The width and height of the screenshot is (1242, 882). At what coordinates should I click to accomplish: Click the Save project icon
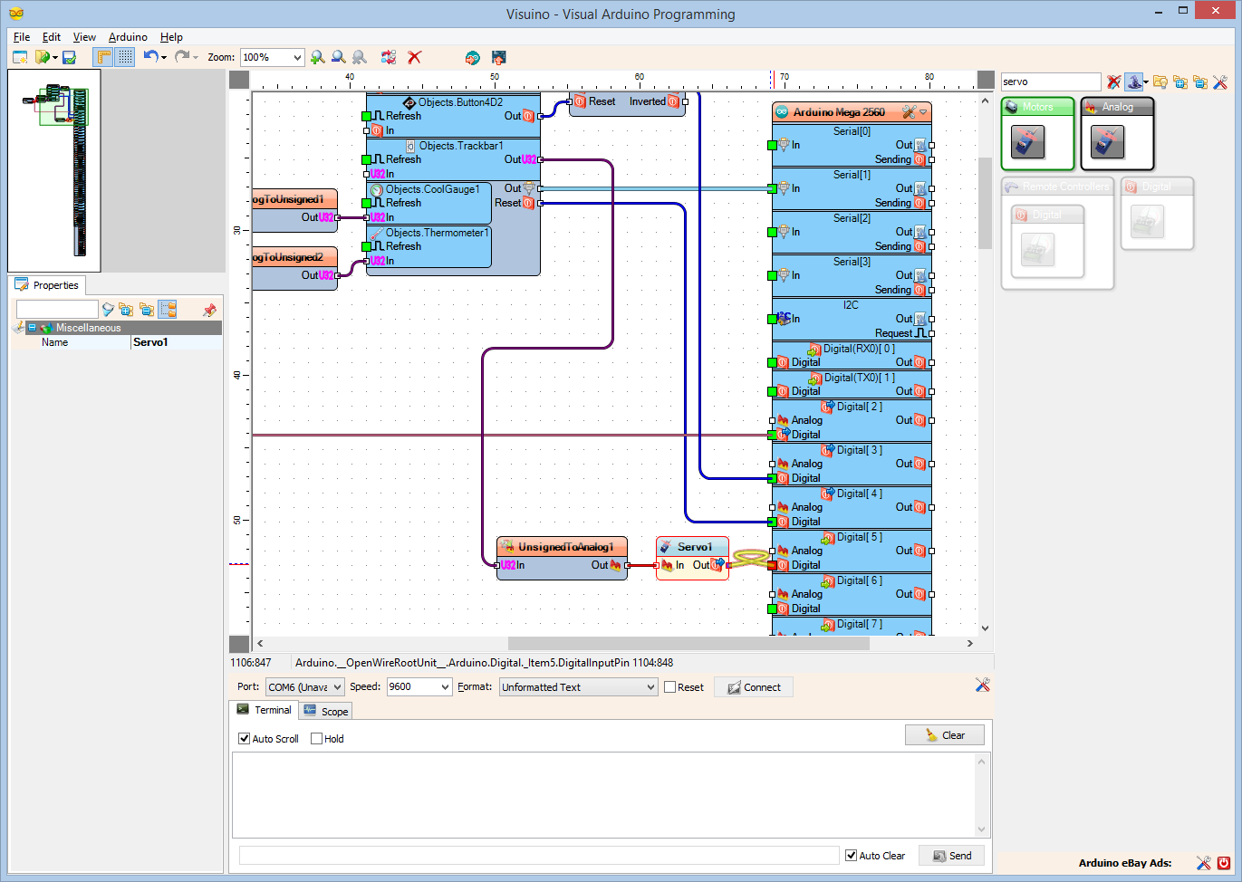coord(68,57)
